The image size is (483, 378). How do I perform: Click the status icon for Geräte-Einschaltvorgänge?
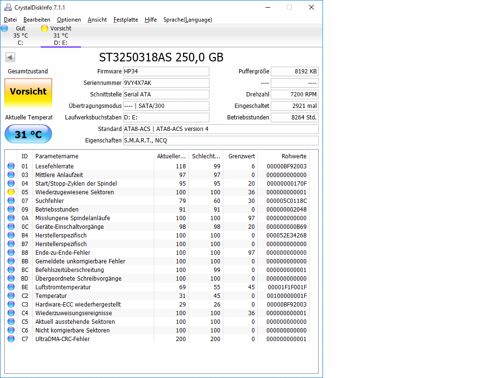pos(11,226)
